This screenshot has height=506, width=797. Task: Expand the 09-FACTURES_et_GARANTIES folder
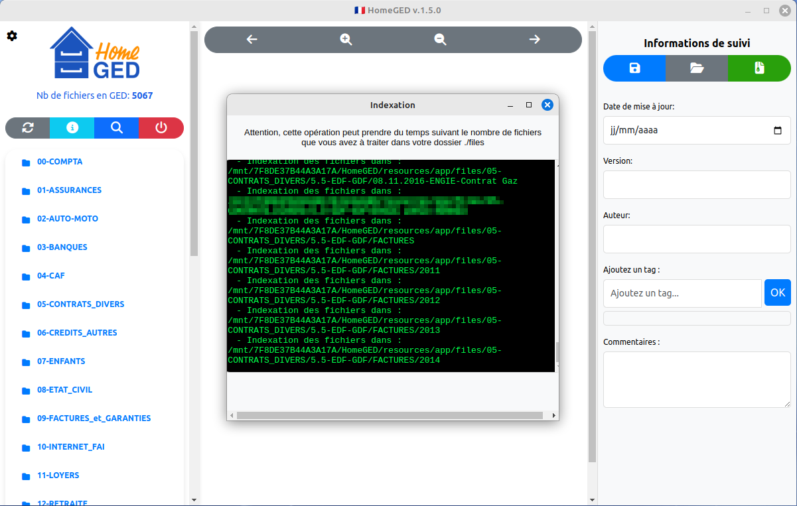pyautogui.click(x=94, y=418)
